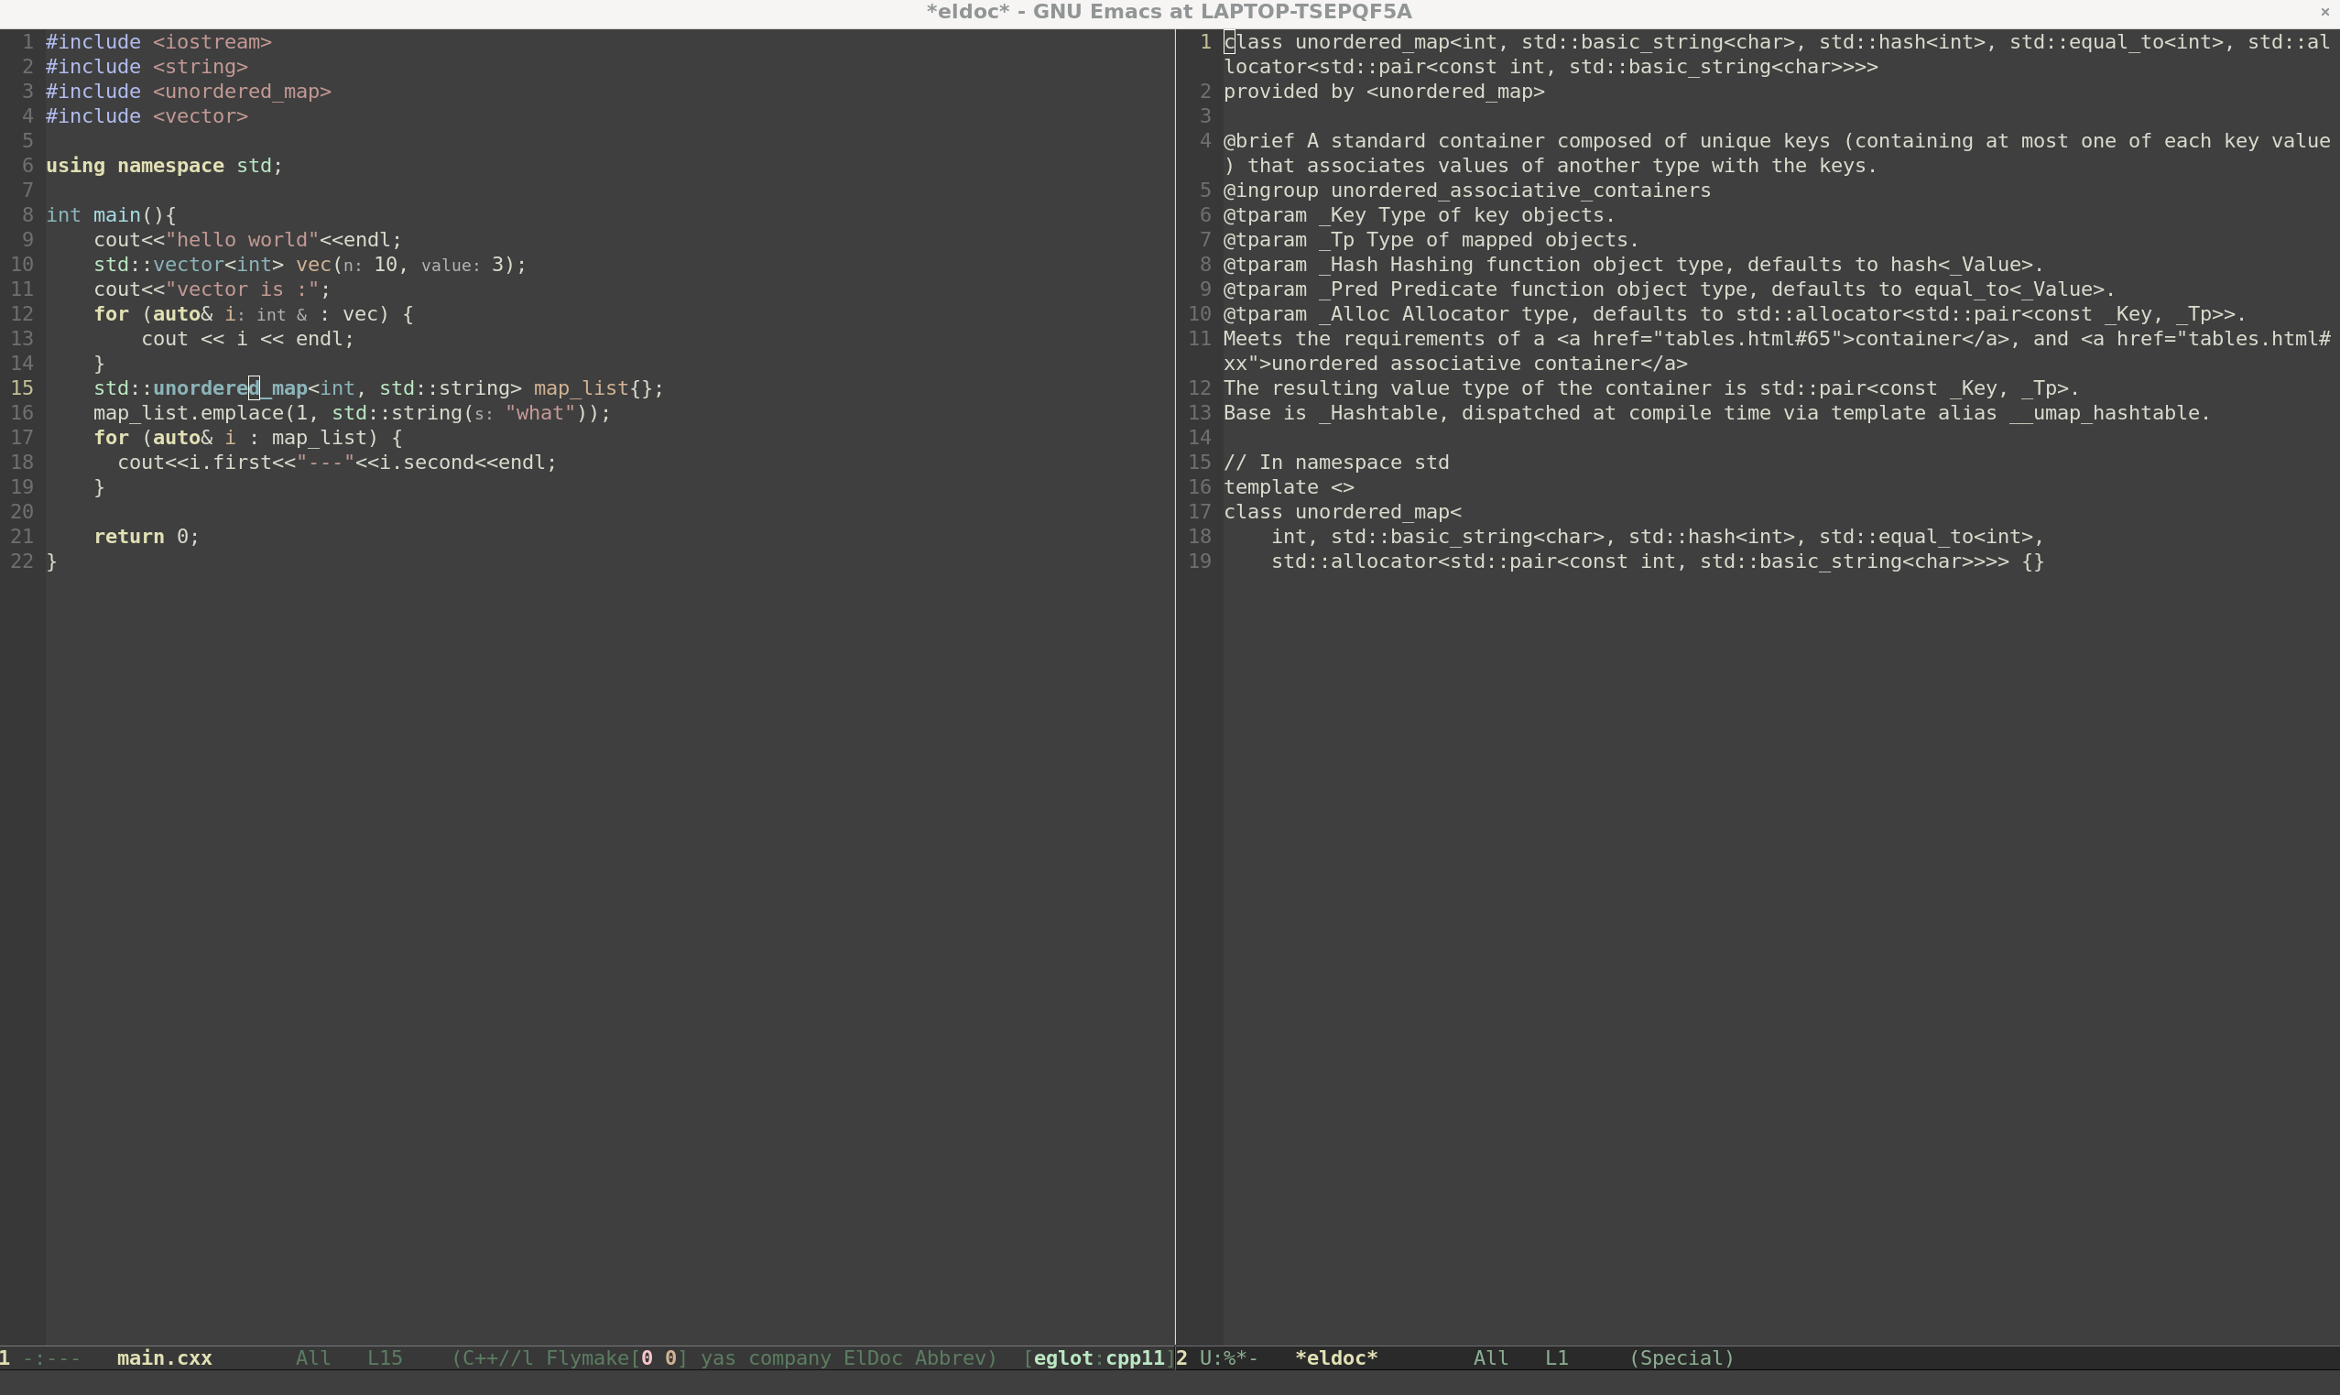
Task: Click the #include <vector> line
Action: [x=147, y=115]
